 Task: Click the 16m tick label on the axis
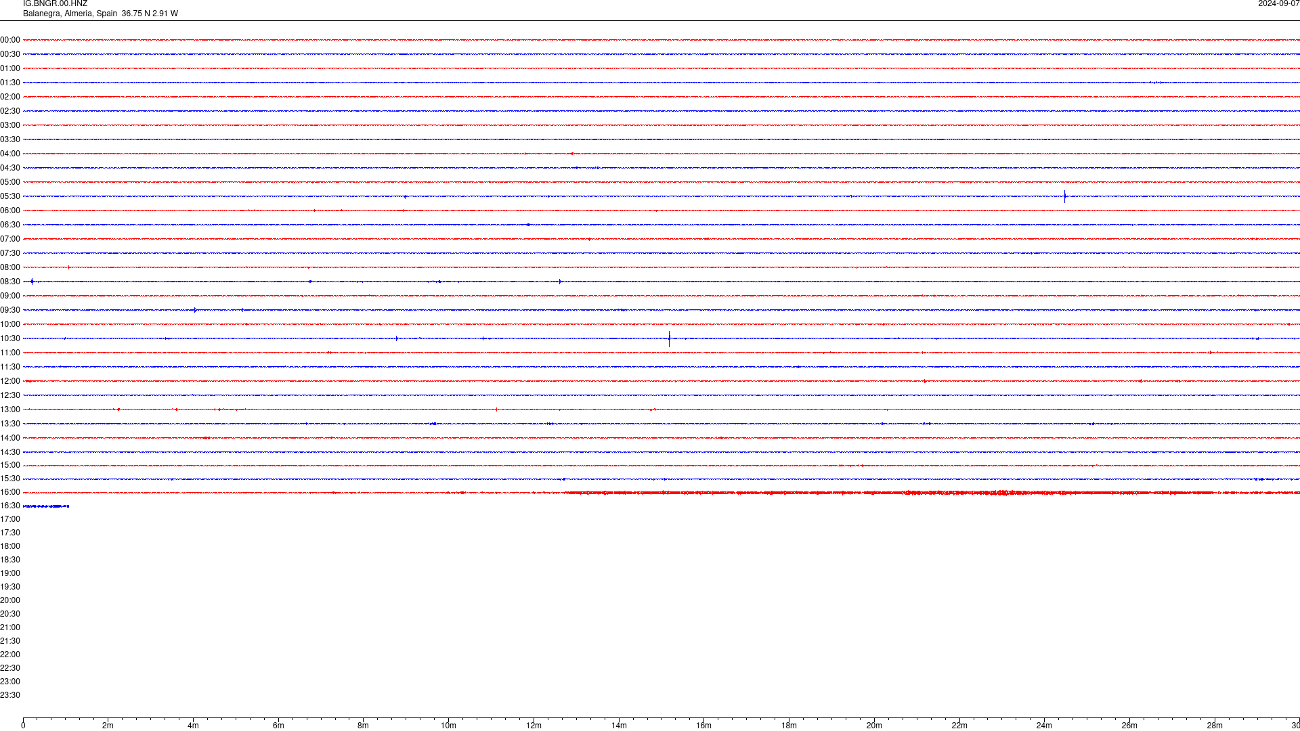704,726
